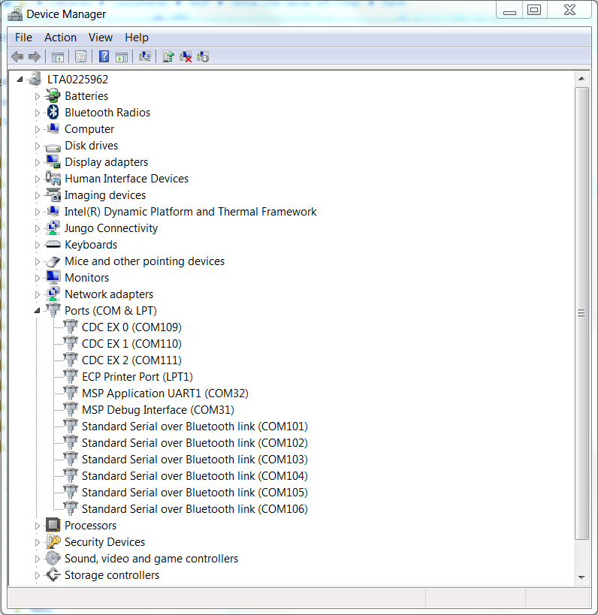Screen dimensions: 598x615
Task: Toggle the action pane toolbar icon
Action: 122,57
